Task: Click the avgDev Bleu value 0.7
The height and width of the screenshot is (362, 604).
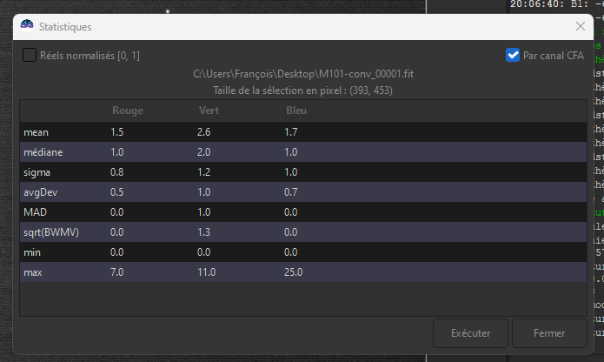Action: click(291, 192)
